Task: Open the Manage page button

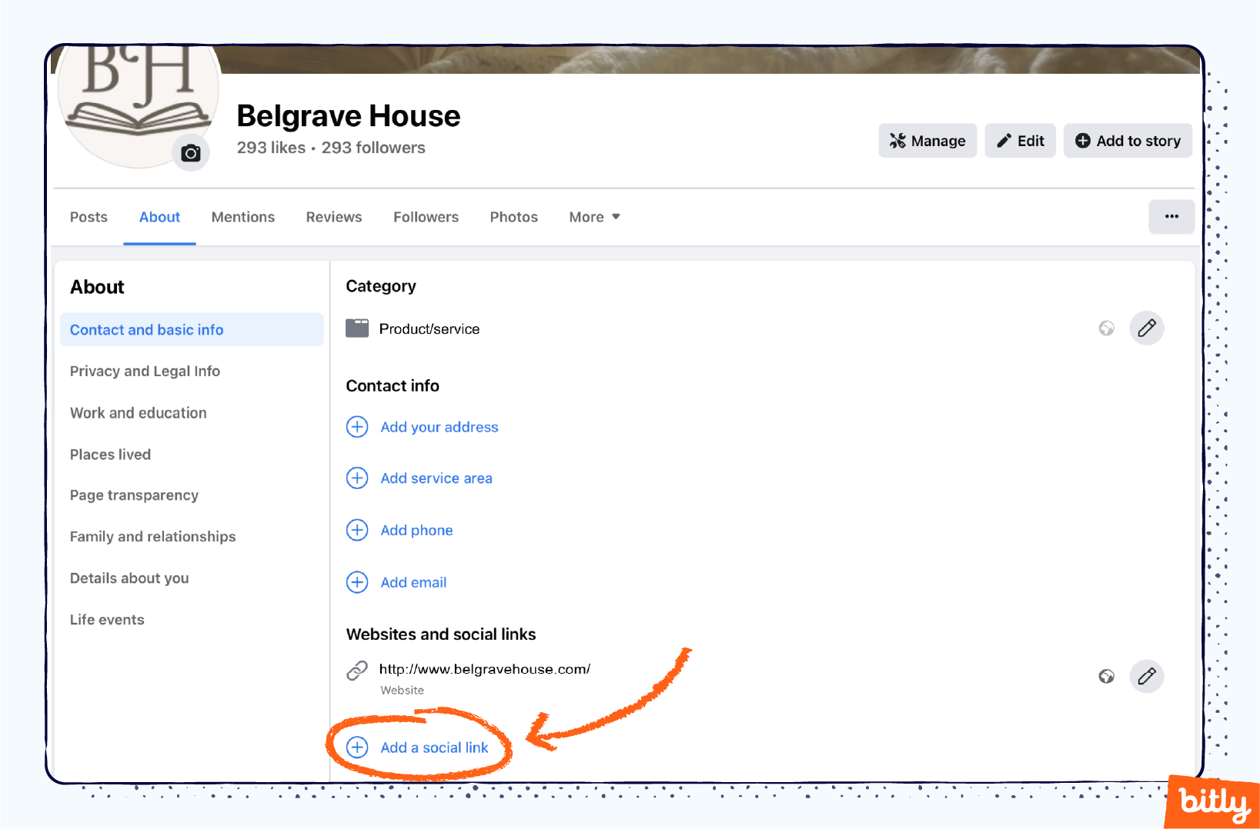Action: [x=927, y=141]
